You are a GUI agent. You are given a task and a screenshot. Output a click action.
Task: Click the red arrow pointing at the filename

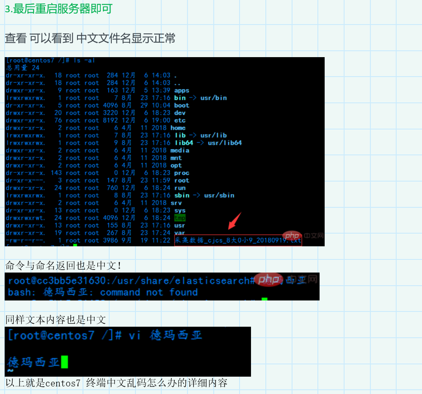click(x=235, y=220)
